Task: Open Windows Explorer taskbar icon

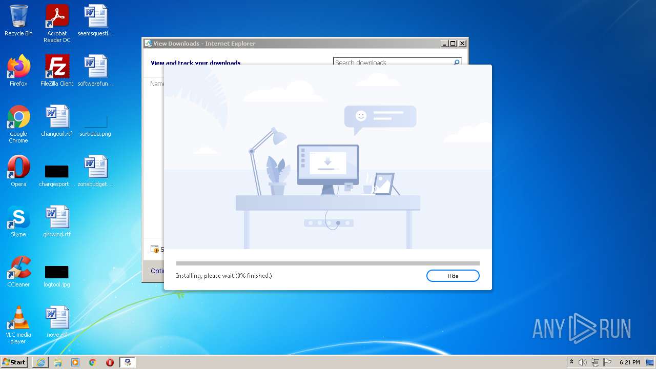Action: (58, 362)
